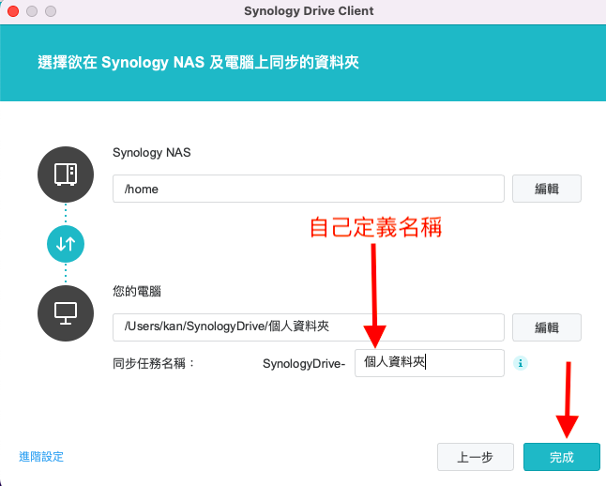This screenshot has width=606, height=486.
Task: Click the 'Synology NAS' section label
Action: (151, 152)
